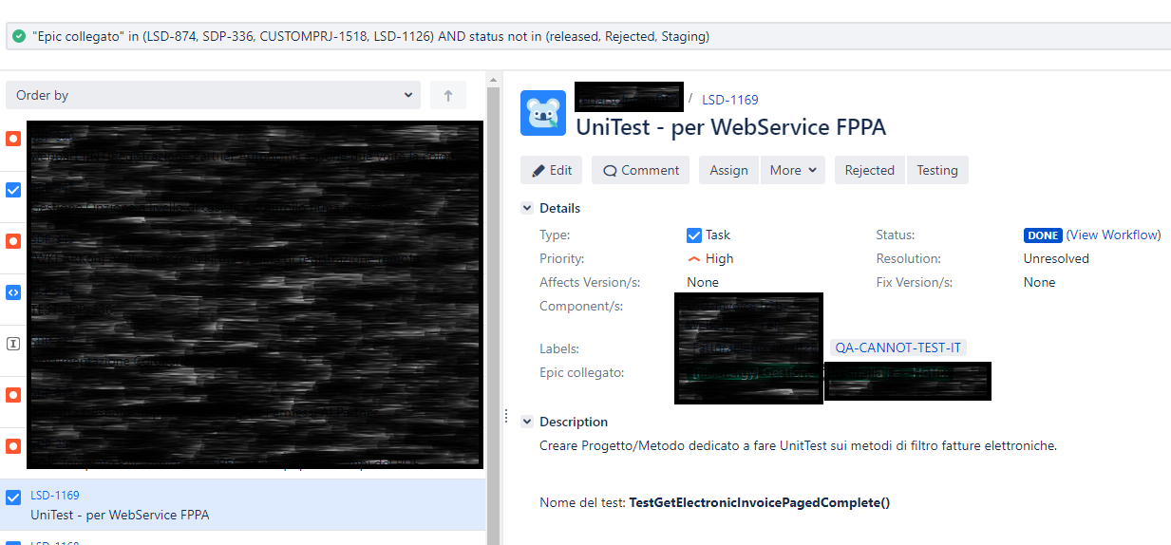
Task: Open the Order by dropdown
Action: [214, 95]
